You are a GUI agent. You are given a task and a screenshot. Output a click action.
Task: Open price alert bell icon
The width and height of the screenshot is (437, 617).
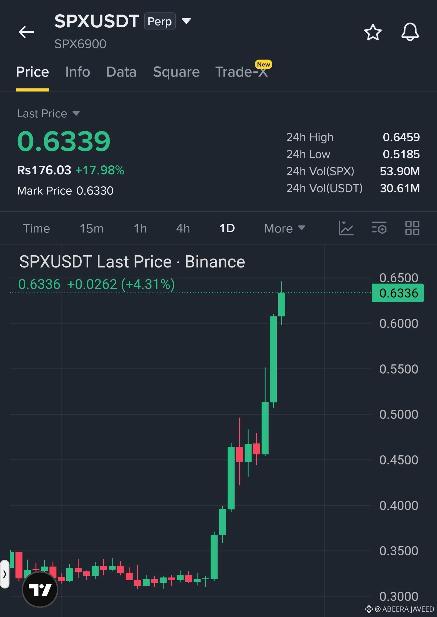[410, 32]
